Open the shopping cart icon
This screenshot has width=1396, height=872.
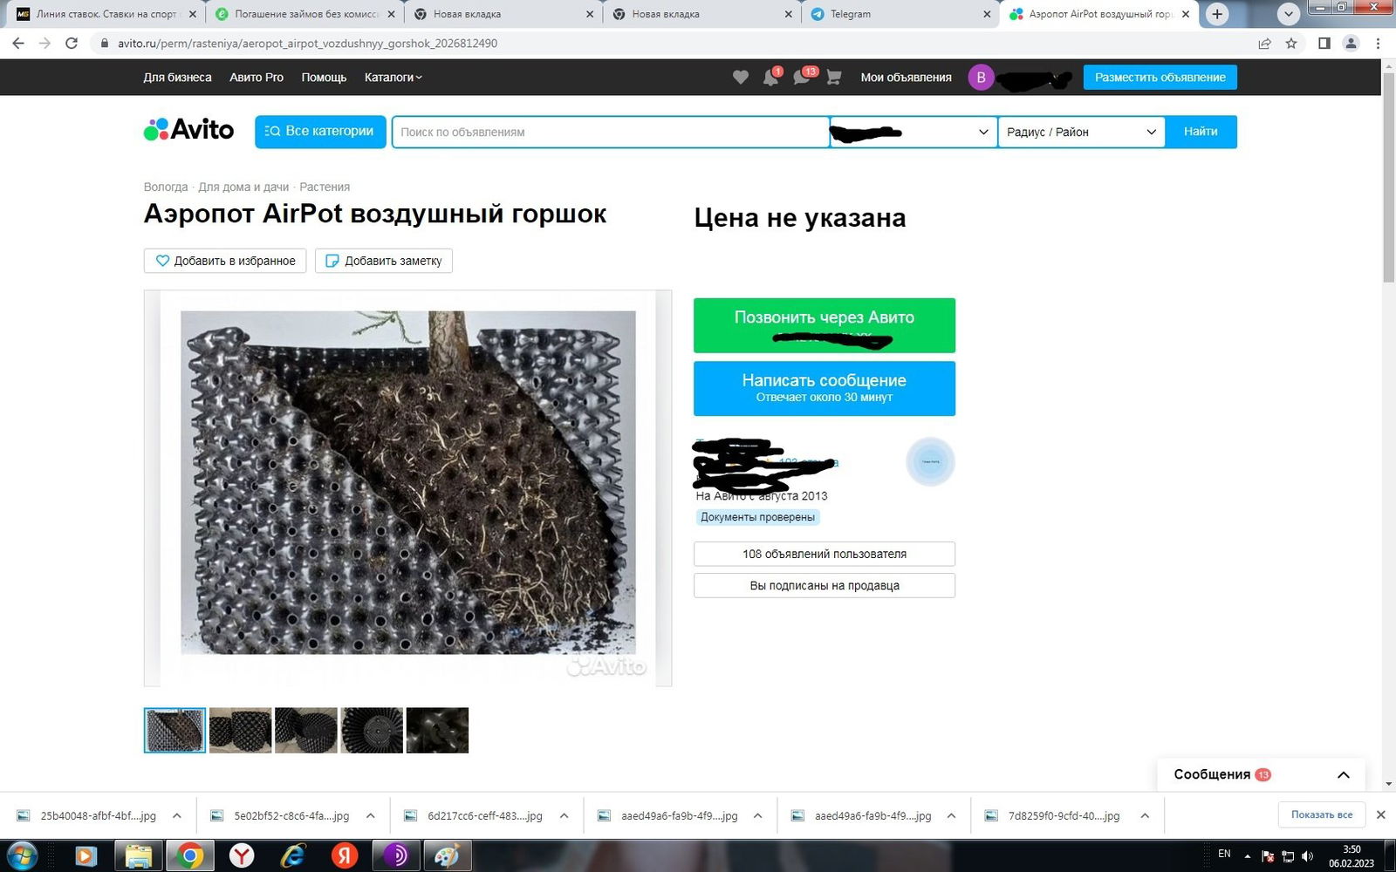833,78
